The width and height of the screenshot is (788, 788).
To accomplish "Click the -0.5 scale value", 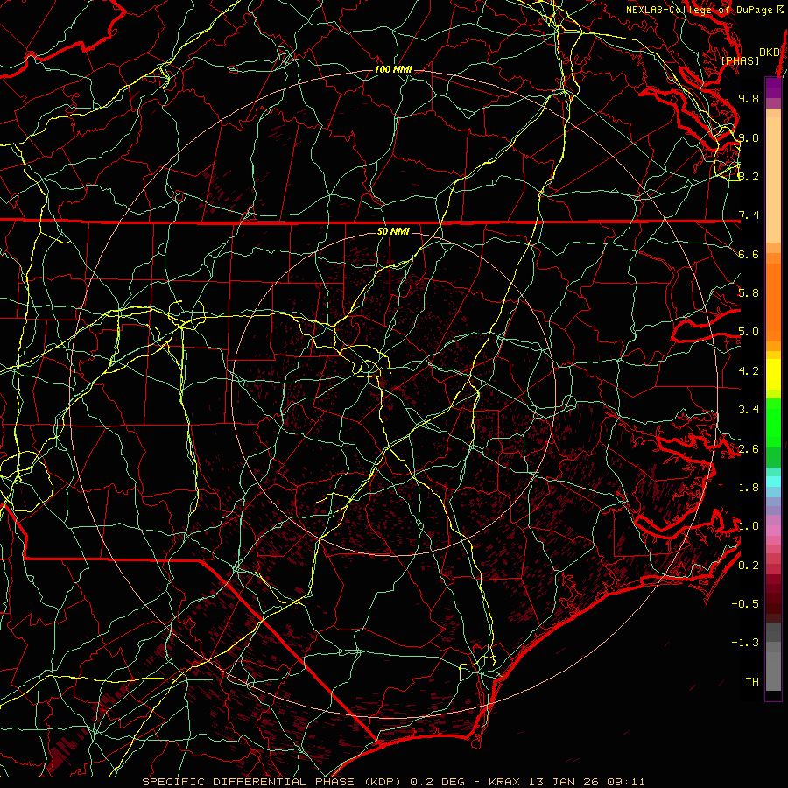I will 745,604.
